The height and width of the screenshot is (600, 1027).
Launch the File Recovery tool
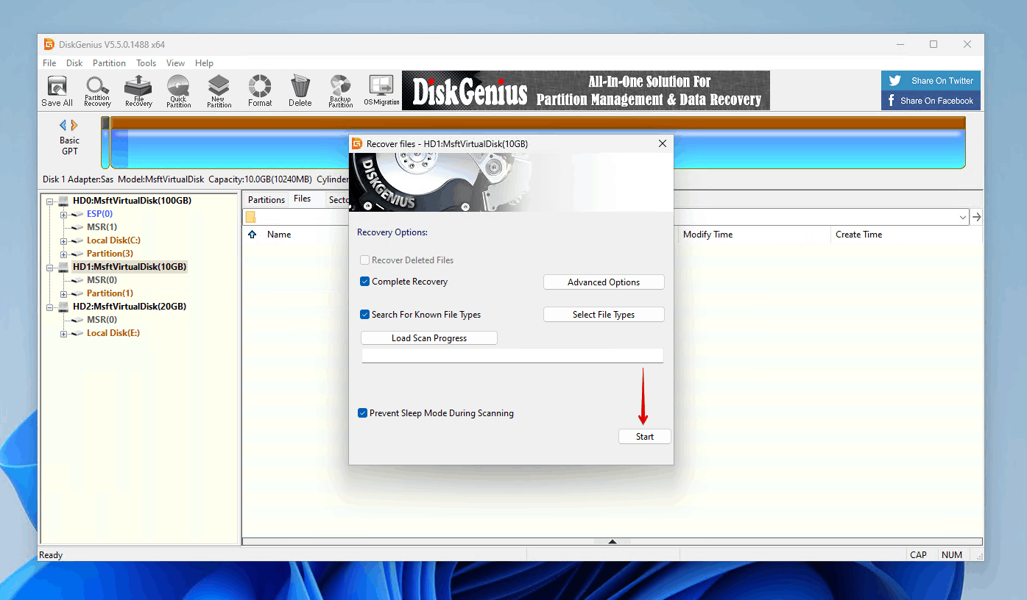click(x=138, y=91)
